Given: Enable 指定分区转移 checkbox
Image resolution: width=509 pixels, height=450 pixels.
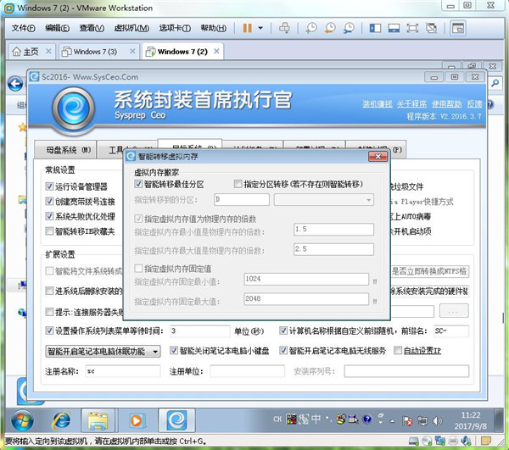Looking at the screenshot, I should click(x=238, y=184).
